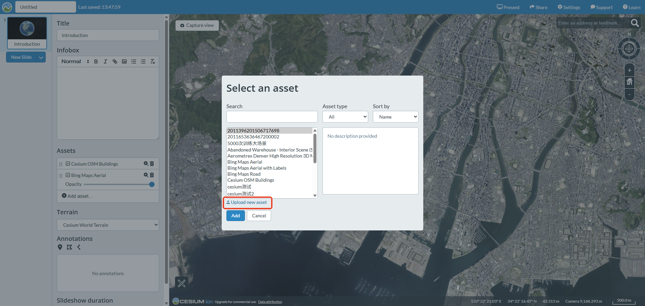
Task: Open the Sort by dropdown
Action: click(x=395, y=117)
